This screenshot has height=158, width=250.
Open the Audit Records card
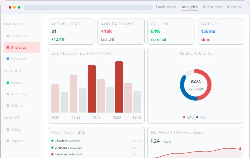[x=121, y=32]
